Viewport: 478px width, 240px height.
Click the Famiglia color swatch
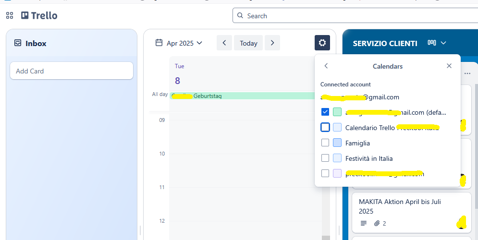337,142
